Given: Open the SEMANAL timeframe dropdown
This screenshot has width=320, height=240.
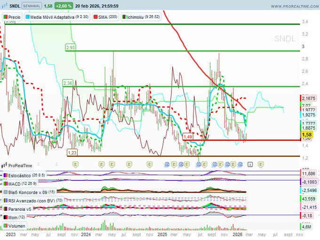Looking at the screenshot, I should click(32, 6).
